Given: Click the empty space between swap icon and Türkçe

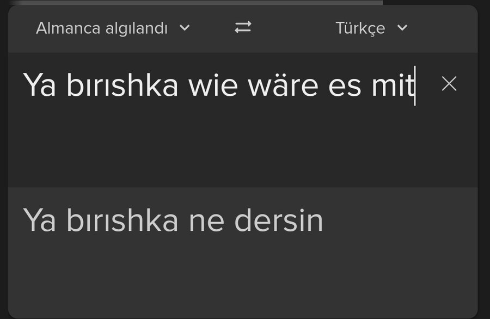Looking at the screenshot, I should [x=294, y=28].
